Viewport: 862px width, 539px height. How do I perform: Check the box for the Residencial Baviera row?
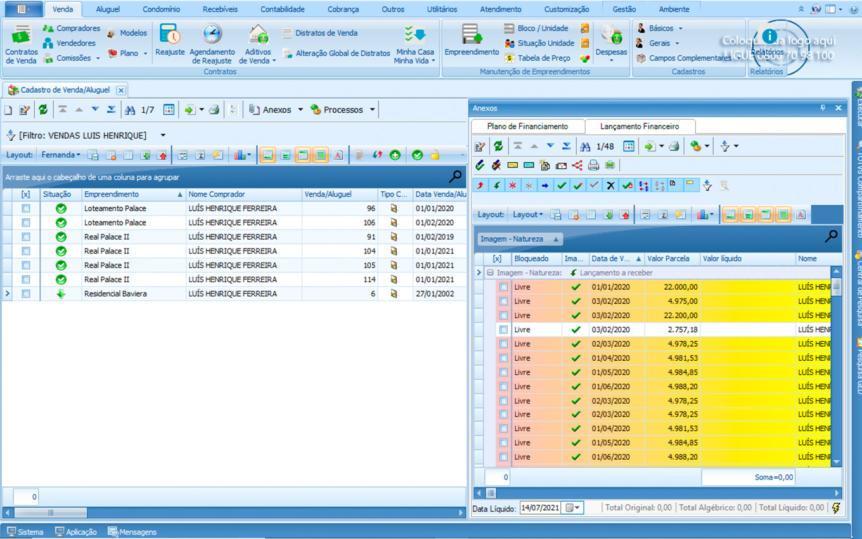coord(26,294)
